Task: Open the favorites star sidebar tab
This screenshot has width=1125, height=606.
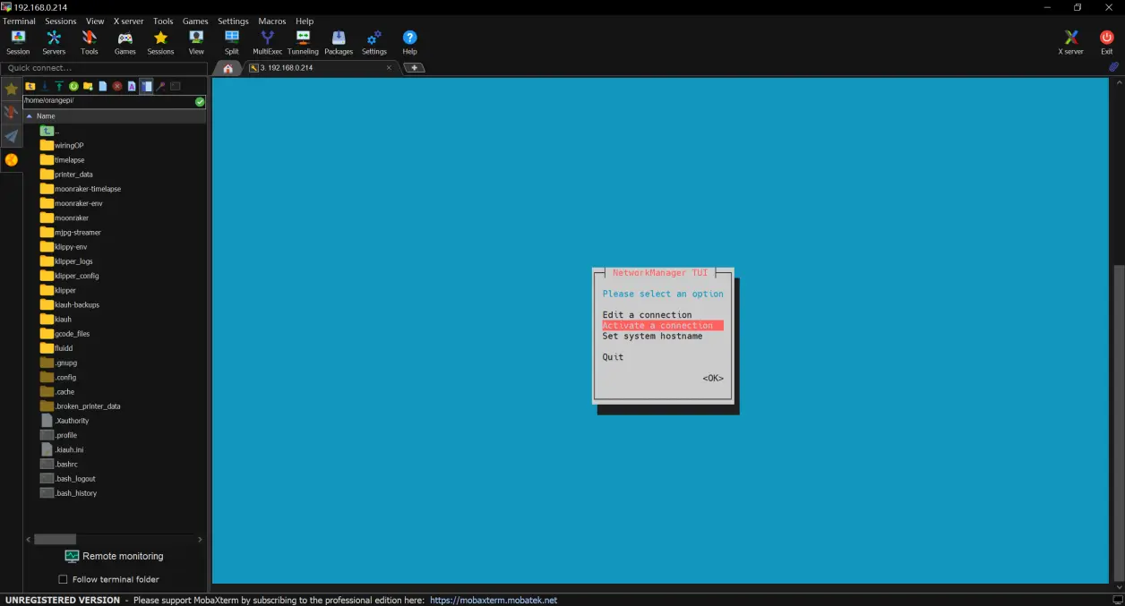Action: (11, 90)
